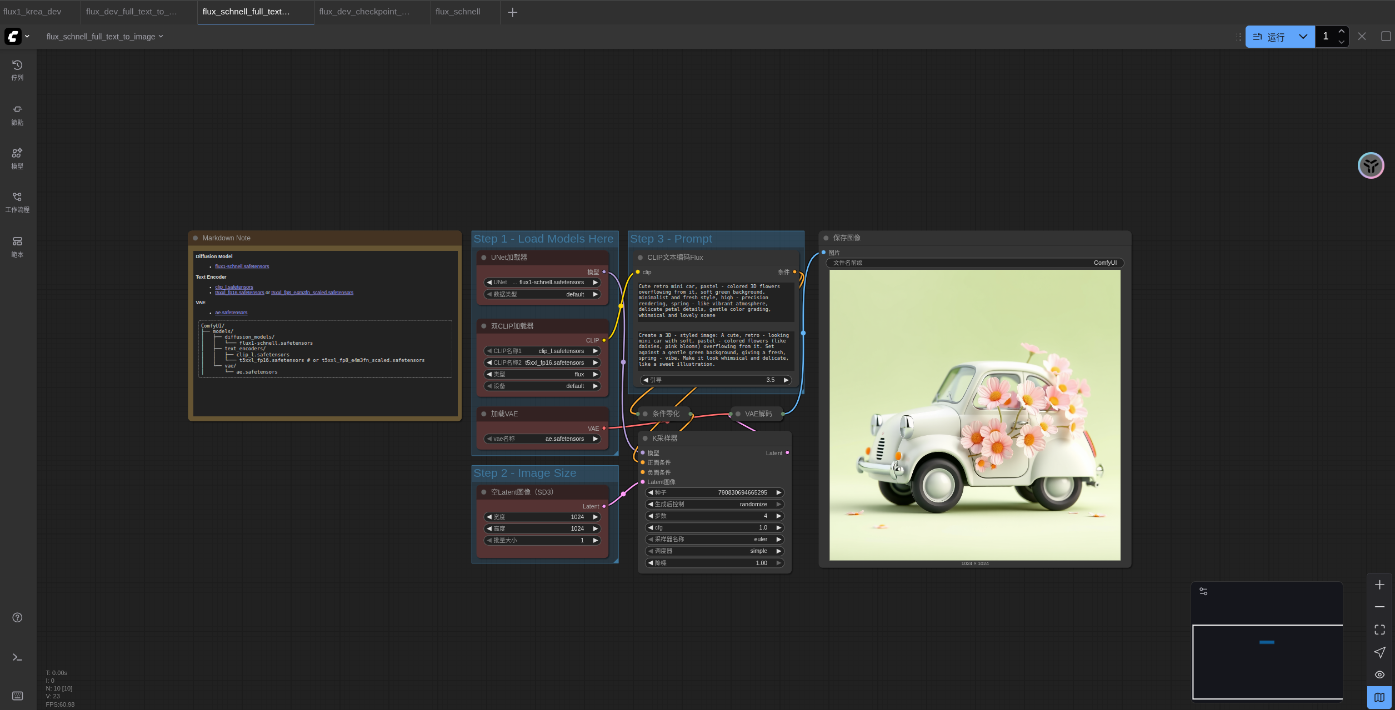Switch canvas to select mode arrow icon

click(x=1379, y=652)
